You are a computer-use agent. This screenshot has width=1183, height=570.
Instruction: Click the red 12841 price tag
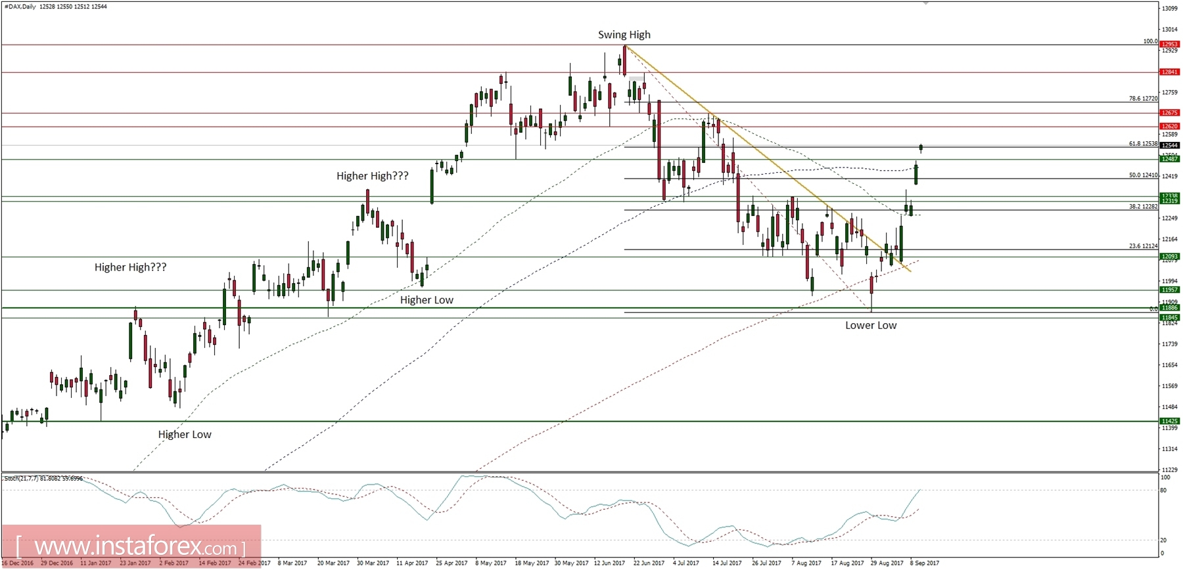pos(1169,72)
